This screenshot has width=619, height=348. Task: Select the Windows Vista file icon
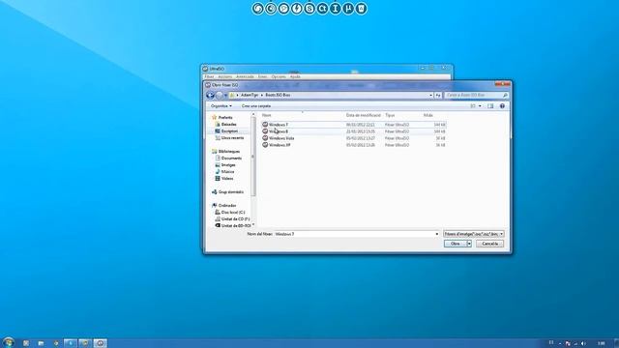[x=265, y=138]
